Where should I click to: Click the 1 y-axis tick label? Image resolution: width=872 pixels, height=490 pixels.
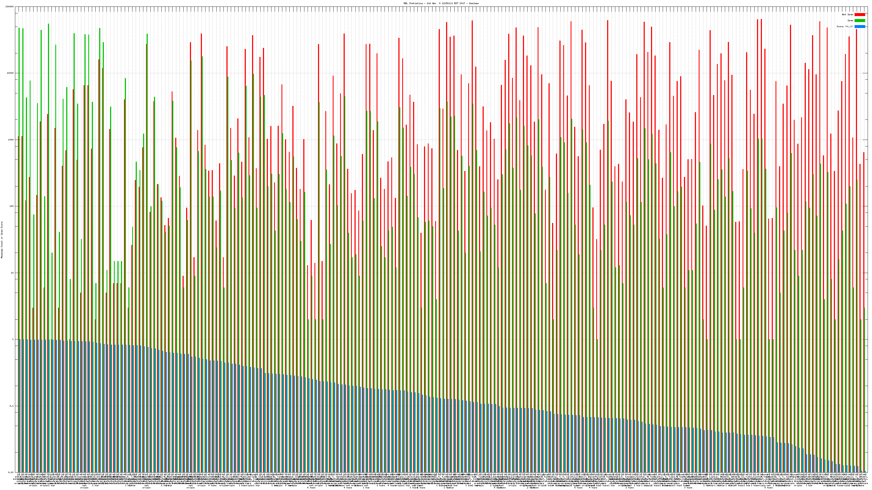[x=13, y=339]
